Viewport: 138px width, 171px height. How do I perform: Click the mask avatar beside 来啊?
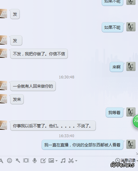click(131, 66)
